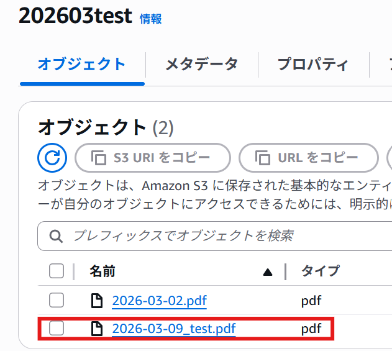Click the circular refresh objects icon

tap(52, 158)
